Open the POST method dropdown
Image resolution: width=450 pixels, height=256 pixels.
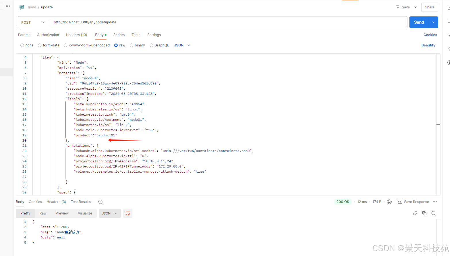coord(33,22)
